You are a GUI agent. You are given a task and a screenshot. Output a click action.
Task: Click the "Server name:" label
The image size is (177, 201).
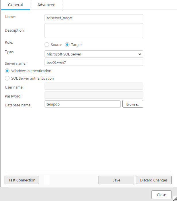tap(16, 64)
